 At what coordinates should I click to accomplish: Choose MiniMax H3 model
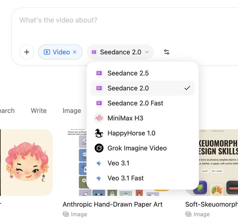[x=143, y=118]
